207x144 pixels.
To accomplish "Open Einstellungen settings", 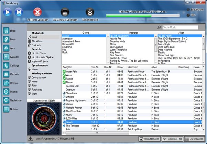I will click(195, 10).
